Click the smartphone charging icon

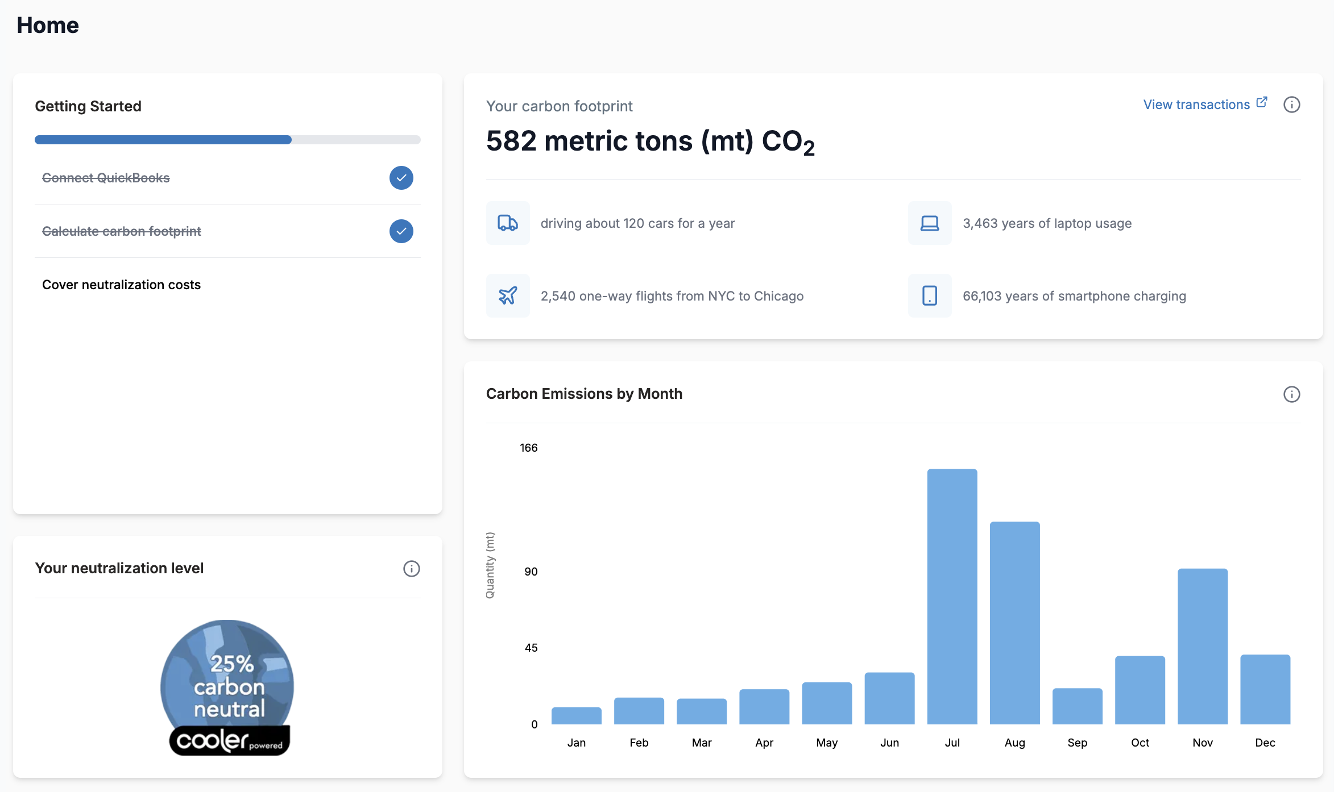point(930,295)
